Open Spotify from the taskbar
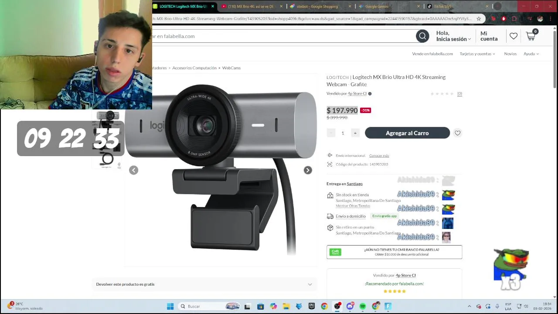The width and height of the screenshot is (558, 314). [x=363, y=306]
